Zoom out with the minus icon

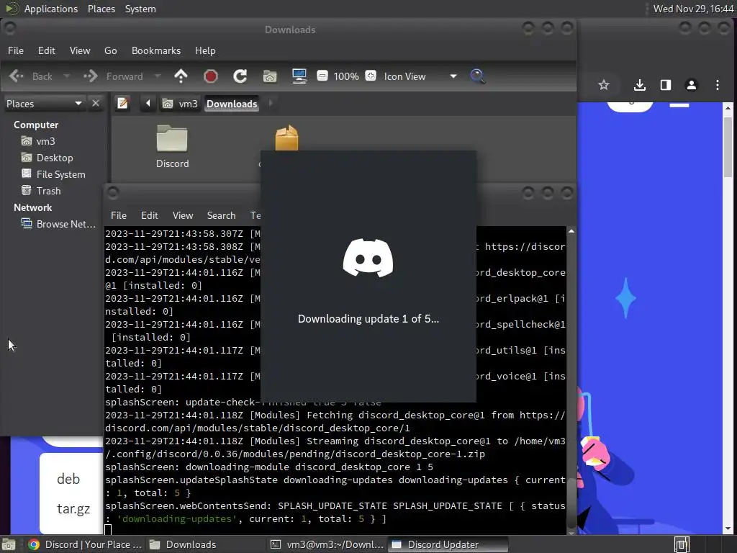pyautogui.click(x=322, y=76)
